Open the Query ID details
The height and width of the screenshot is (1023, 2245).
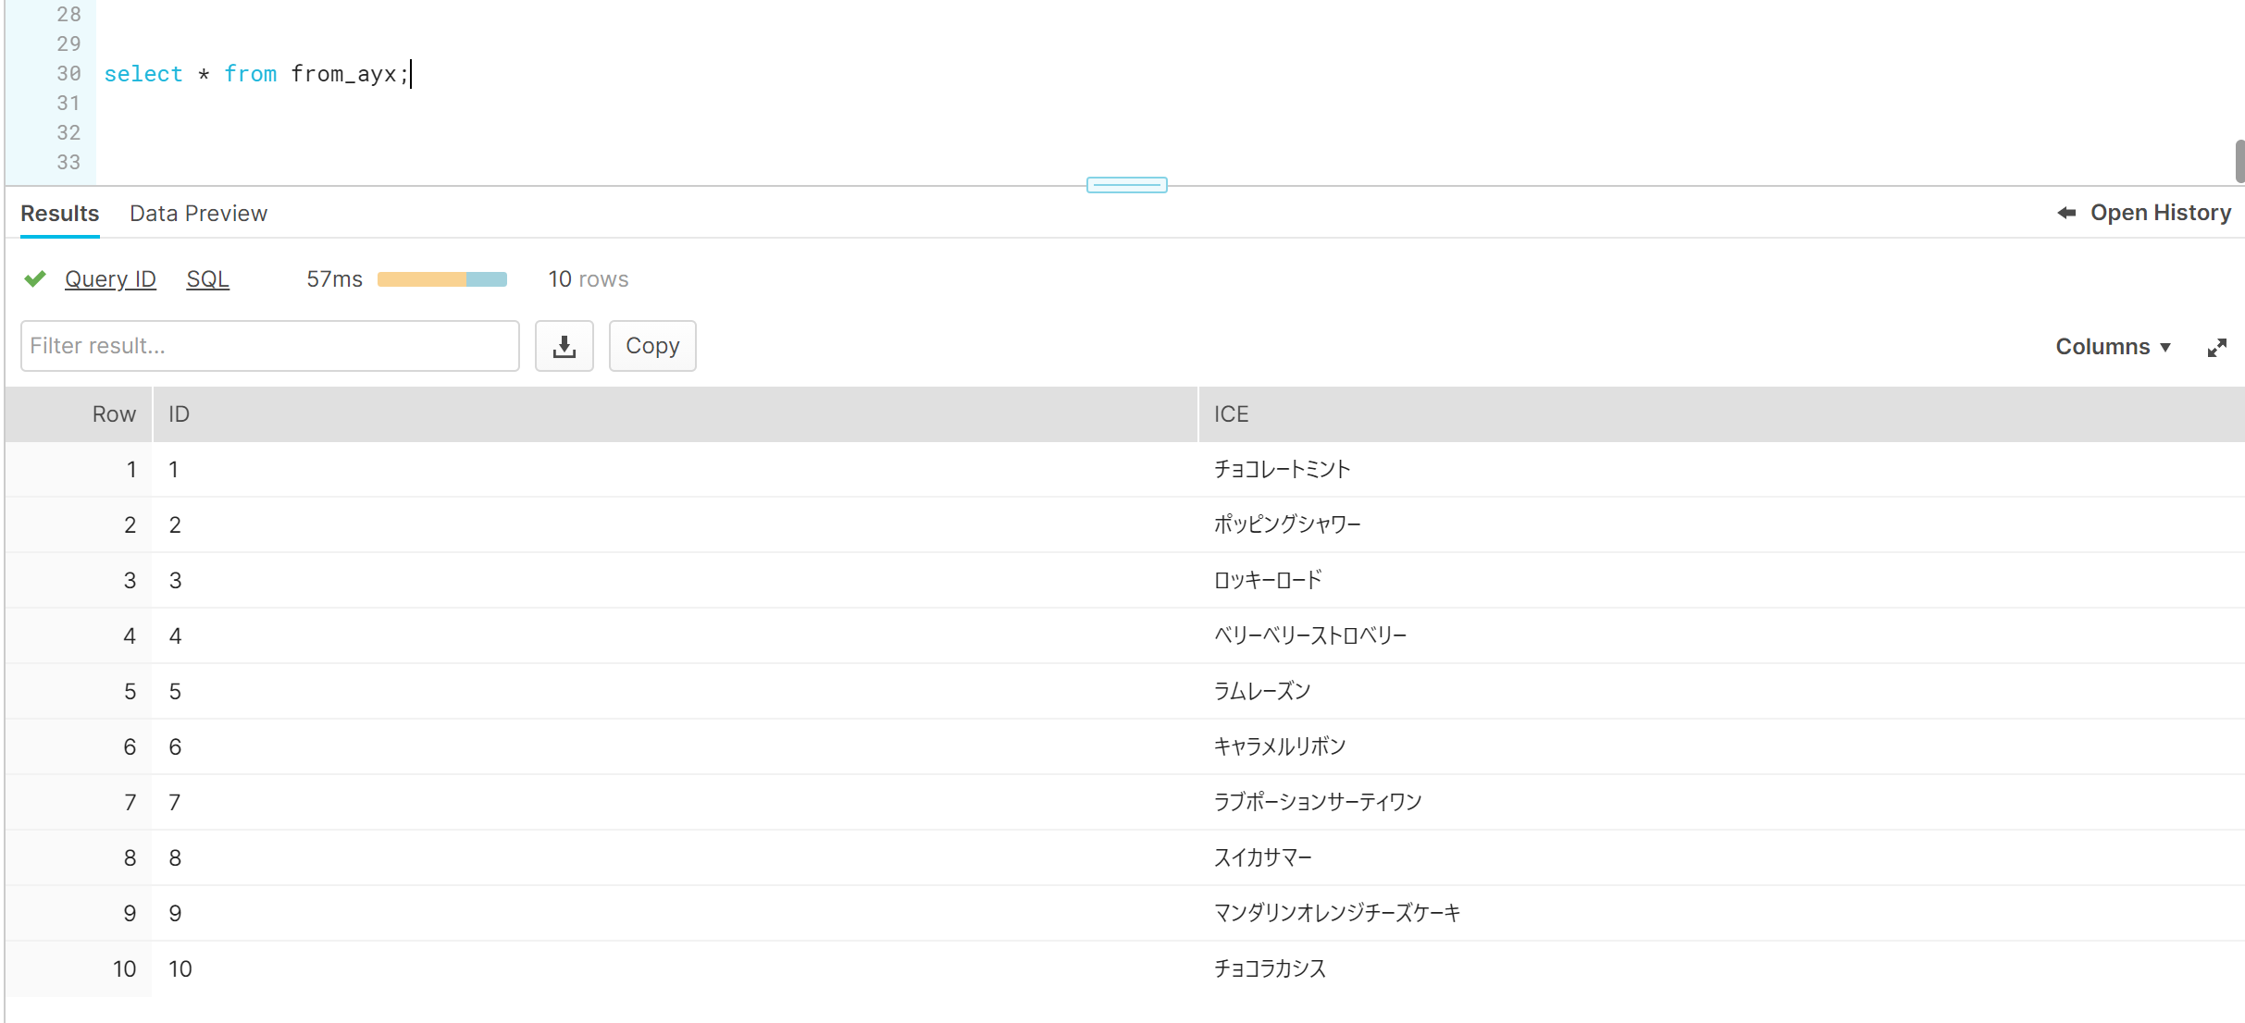click(x=110, y=278)
